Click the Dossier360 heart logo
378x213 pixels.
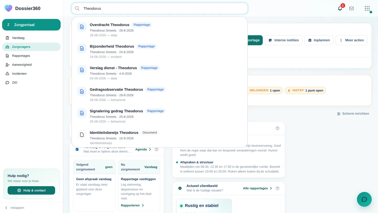8,8
